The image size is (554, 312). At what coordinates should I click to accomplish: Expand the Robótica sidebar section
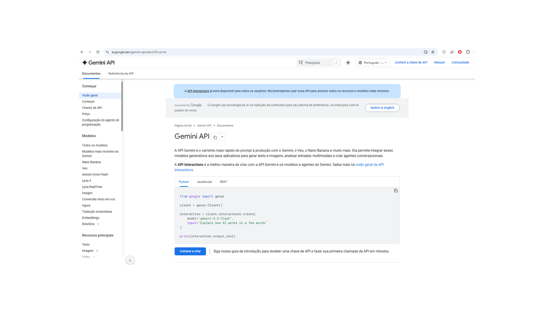98,224
